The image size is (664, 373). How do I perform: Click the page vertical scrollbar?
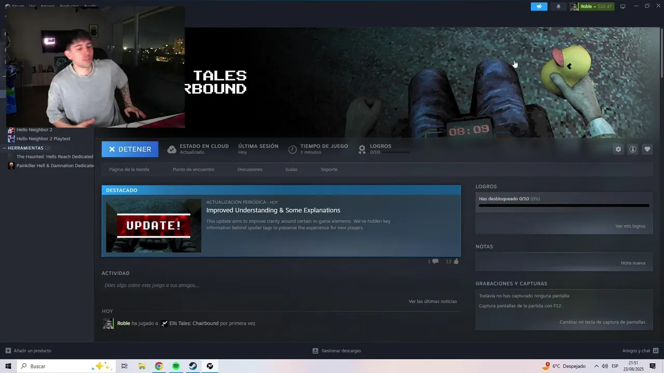[x=661, y=52]
